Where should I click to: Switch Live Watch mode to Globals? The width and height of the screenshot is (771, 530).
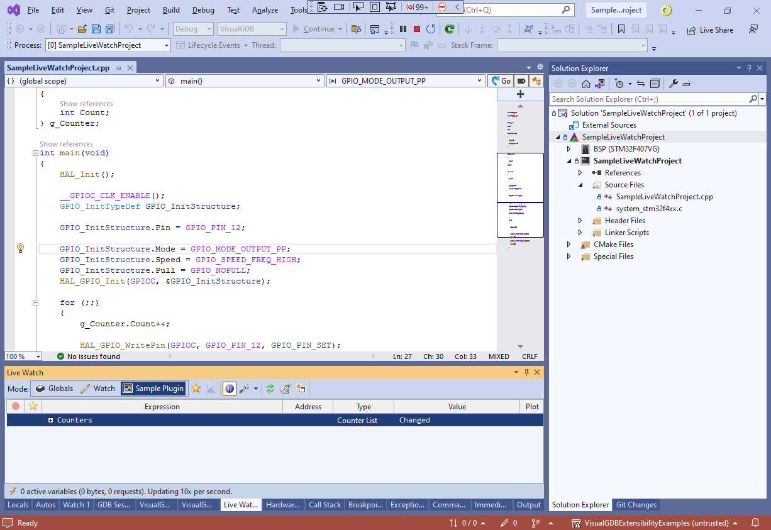click(54, 389)
